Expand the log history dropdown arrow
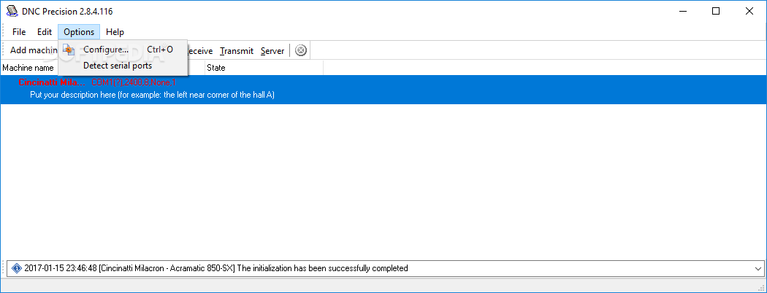767x293 pixels. tap(757, 268)
